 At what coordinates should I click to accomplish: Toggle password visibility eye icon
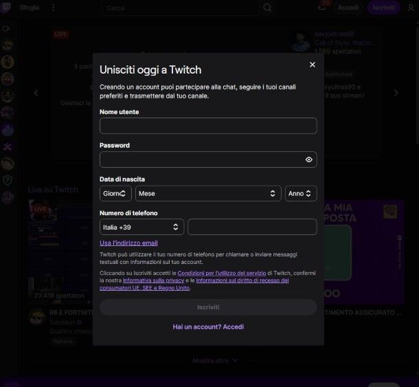[309, 159]
